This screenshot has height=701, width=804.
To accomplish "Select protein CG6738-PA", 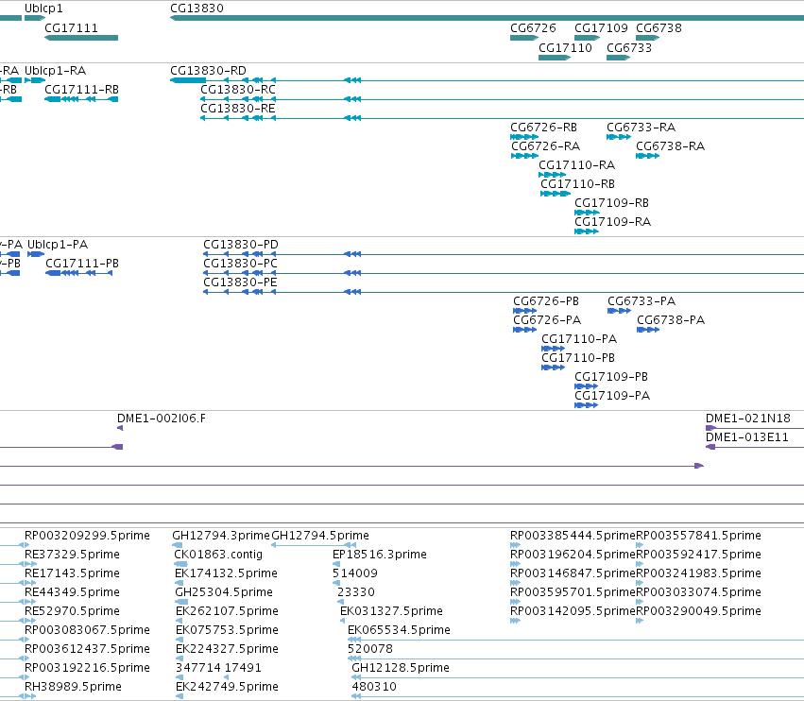I will tap(648, 330).
